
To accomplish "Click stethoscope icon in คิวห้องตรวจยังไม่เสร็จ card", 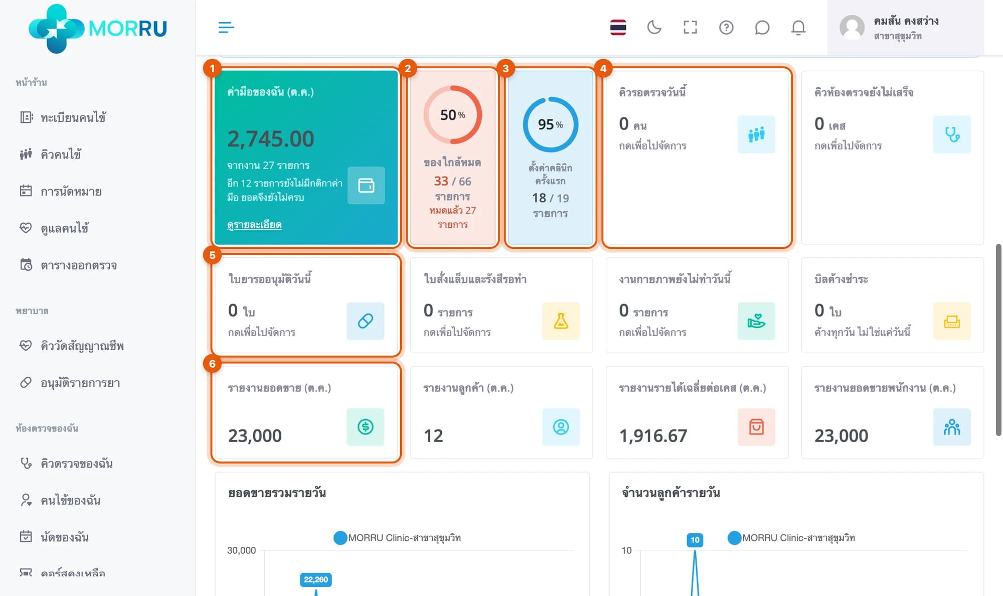I will 952,134.
